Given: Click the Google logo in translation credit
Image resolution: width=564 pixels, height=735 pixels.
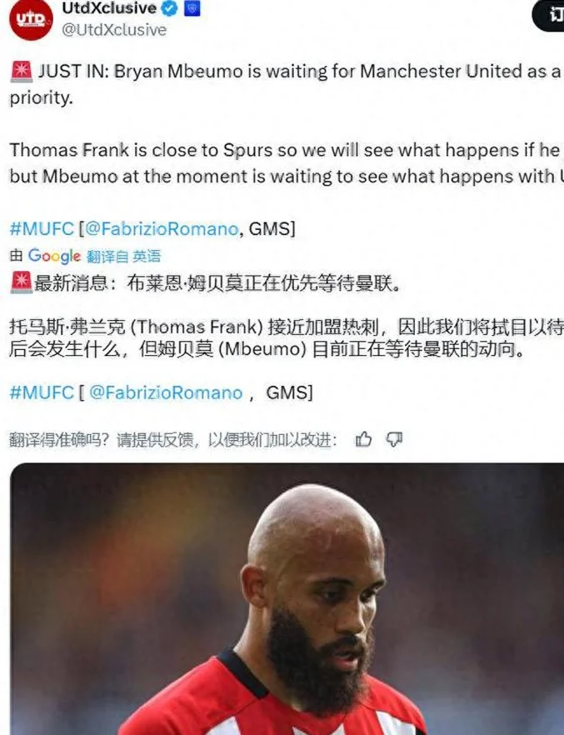Looking at the screenshot, I should (54, 256).
